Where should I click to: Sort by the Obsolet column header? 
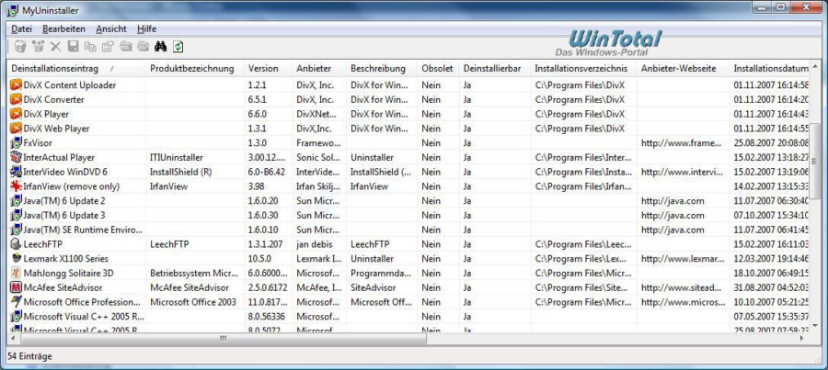pyautogui.click(x=438, y=69)
